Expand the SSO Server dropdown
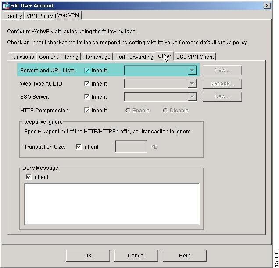 (192, 96)
